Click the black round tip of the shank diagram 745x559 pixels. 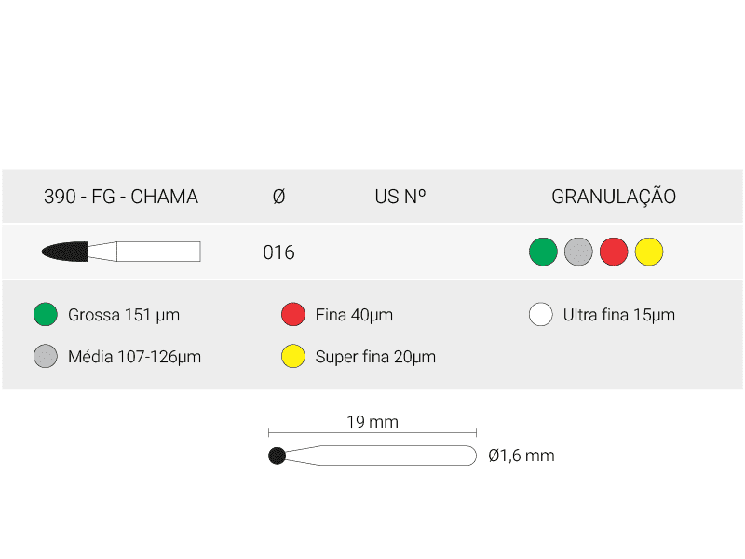pyautogui.click(x=277, y=456)
